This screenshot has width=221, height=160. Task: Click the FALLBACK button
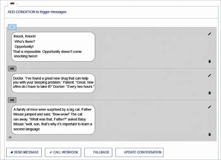click(x=98, y=153)
